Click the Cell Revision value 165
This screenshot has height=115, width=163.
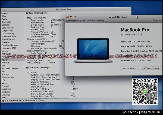coord(53,37)
